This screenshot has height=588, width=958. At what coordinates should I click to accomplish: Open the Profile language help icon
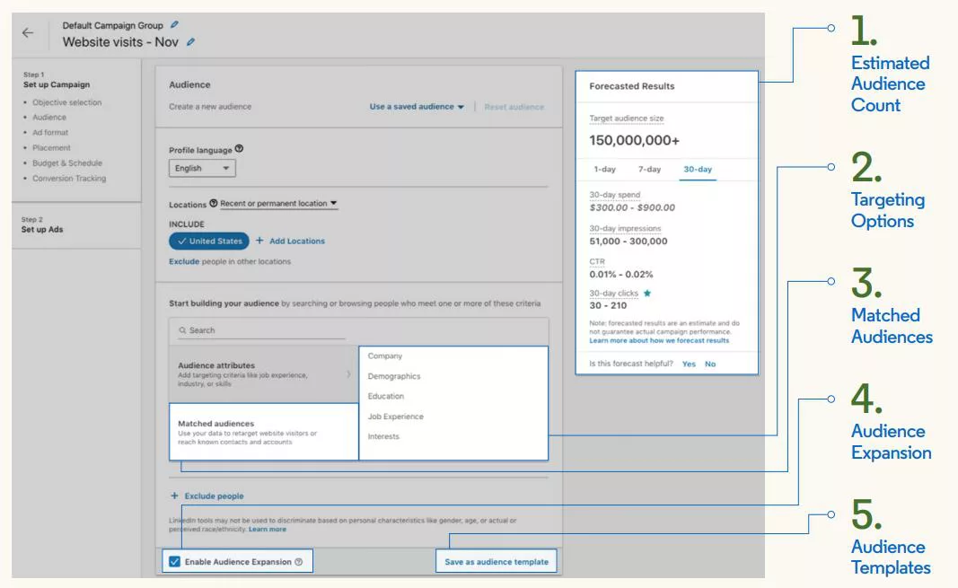[x=239, y=149]
